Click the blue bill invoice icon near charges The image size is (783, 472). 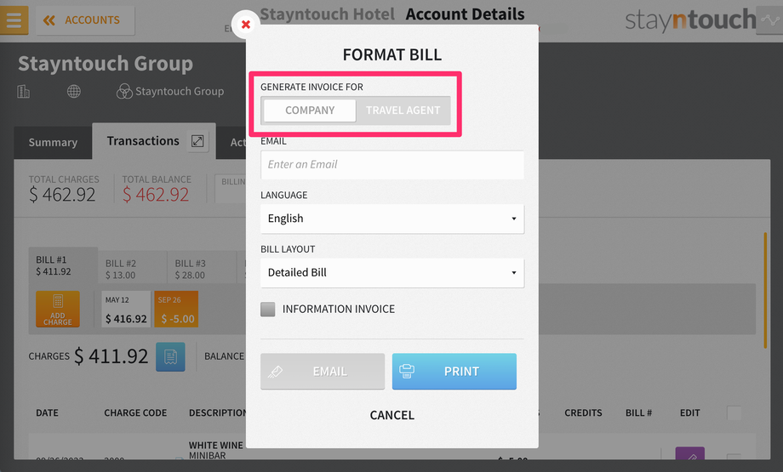pyautogui.click(x=170, y=356)
